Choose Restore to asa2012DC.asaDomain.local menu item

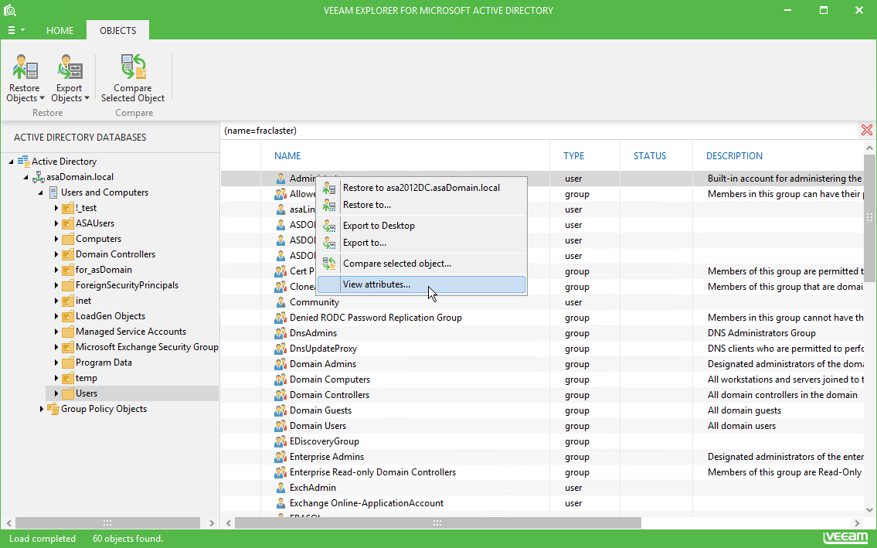tap(422, 188)
